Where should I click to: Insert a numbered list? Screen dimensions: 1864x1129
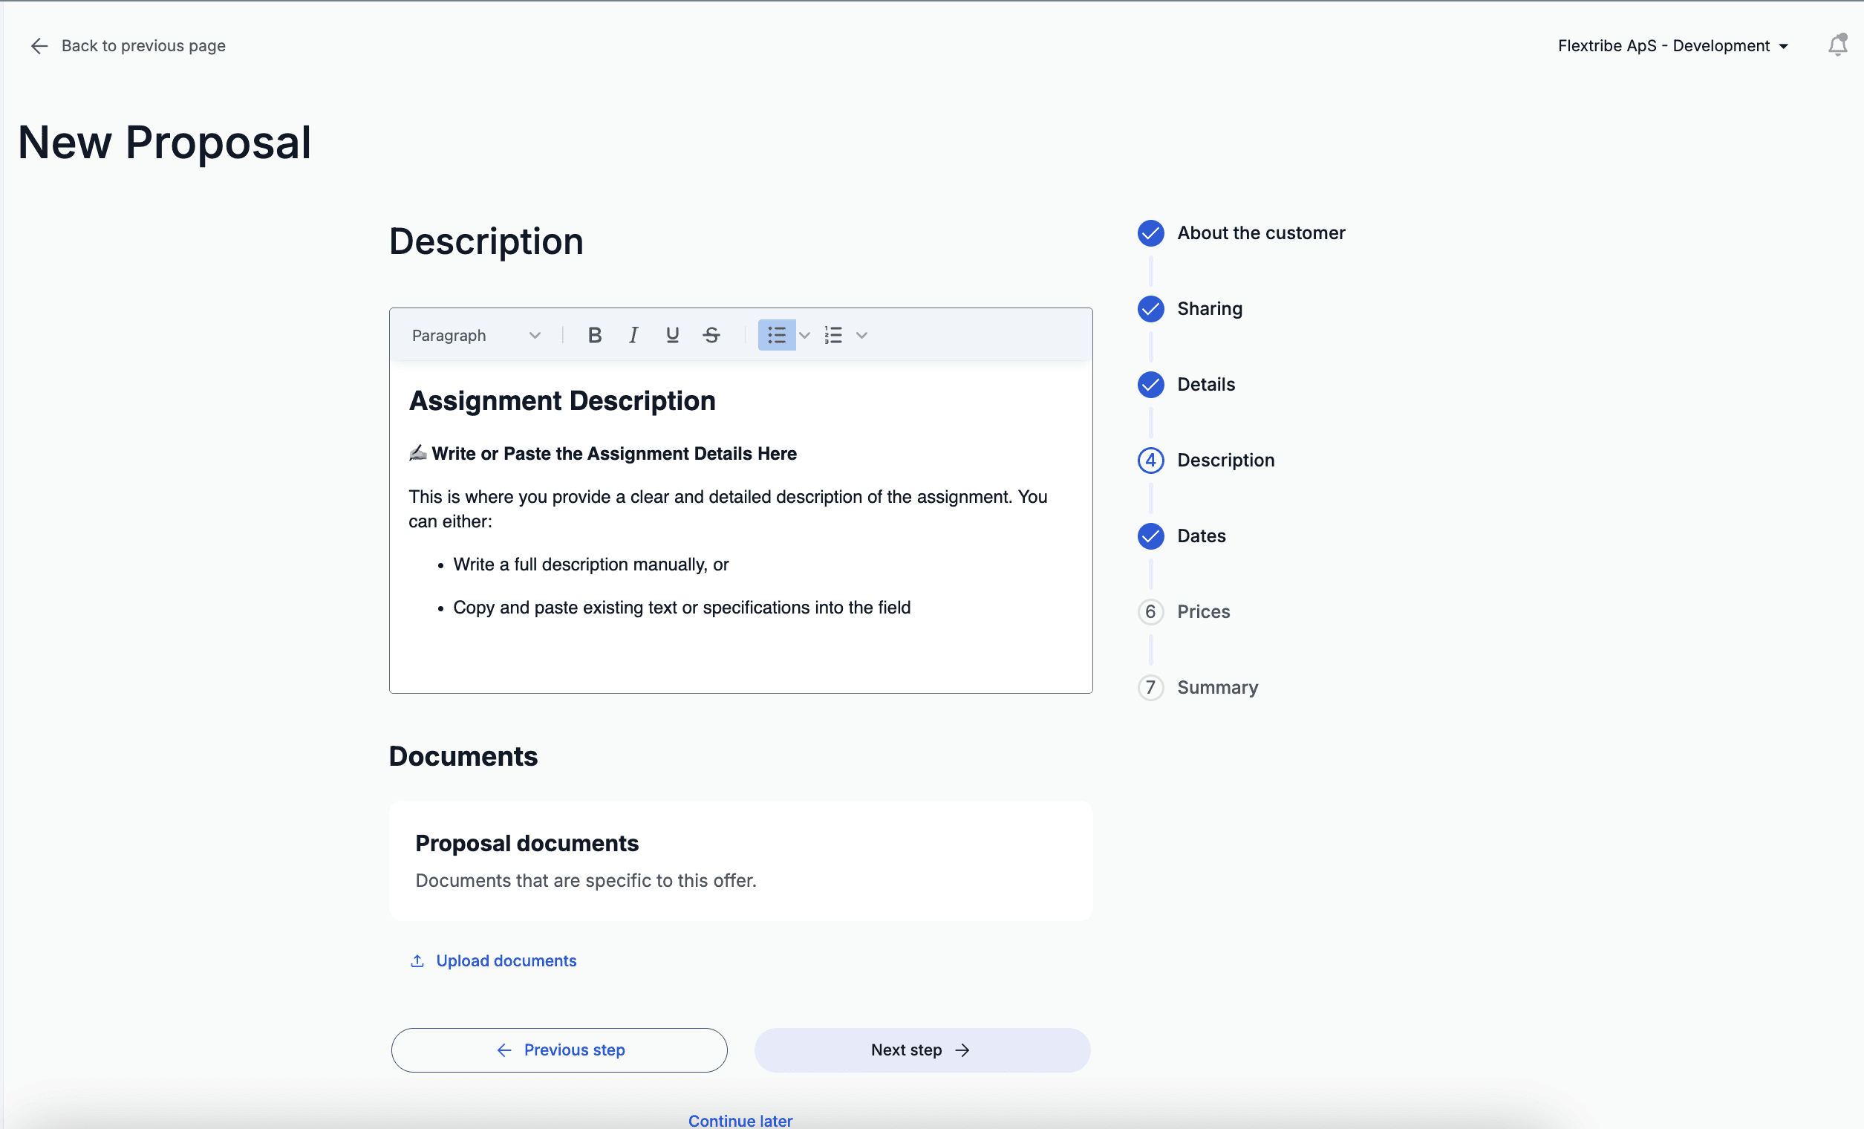point(833,335)
